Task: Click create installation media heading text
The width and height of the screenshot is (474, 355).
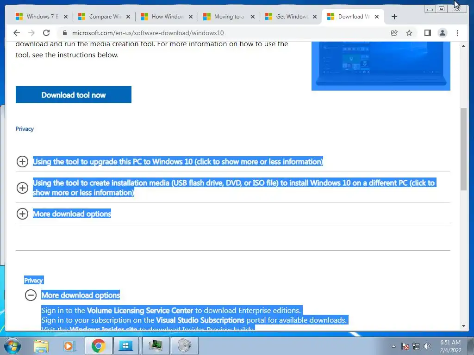Action: pos(234,188)
